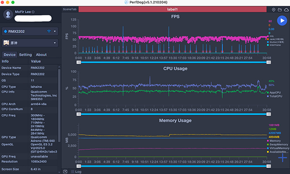Switch to the Setting tab
The width and height of the screenshot is (290, 174).
(x=26, y=55)
